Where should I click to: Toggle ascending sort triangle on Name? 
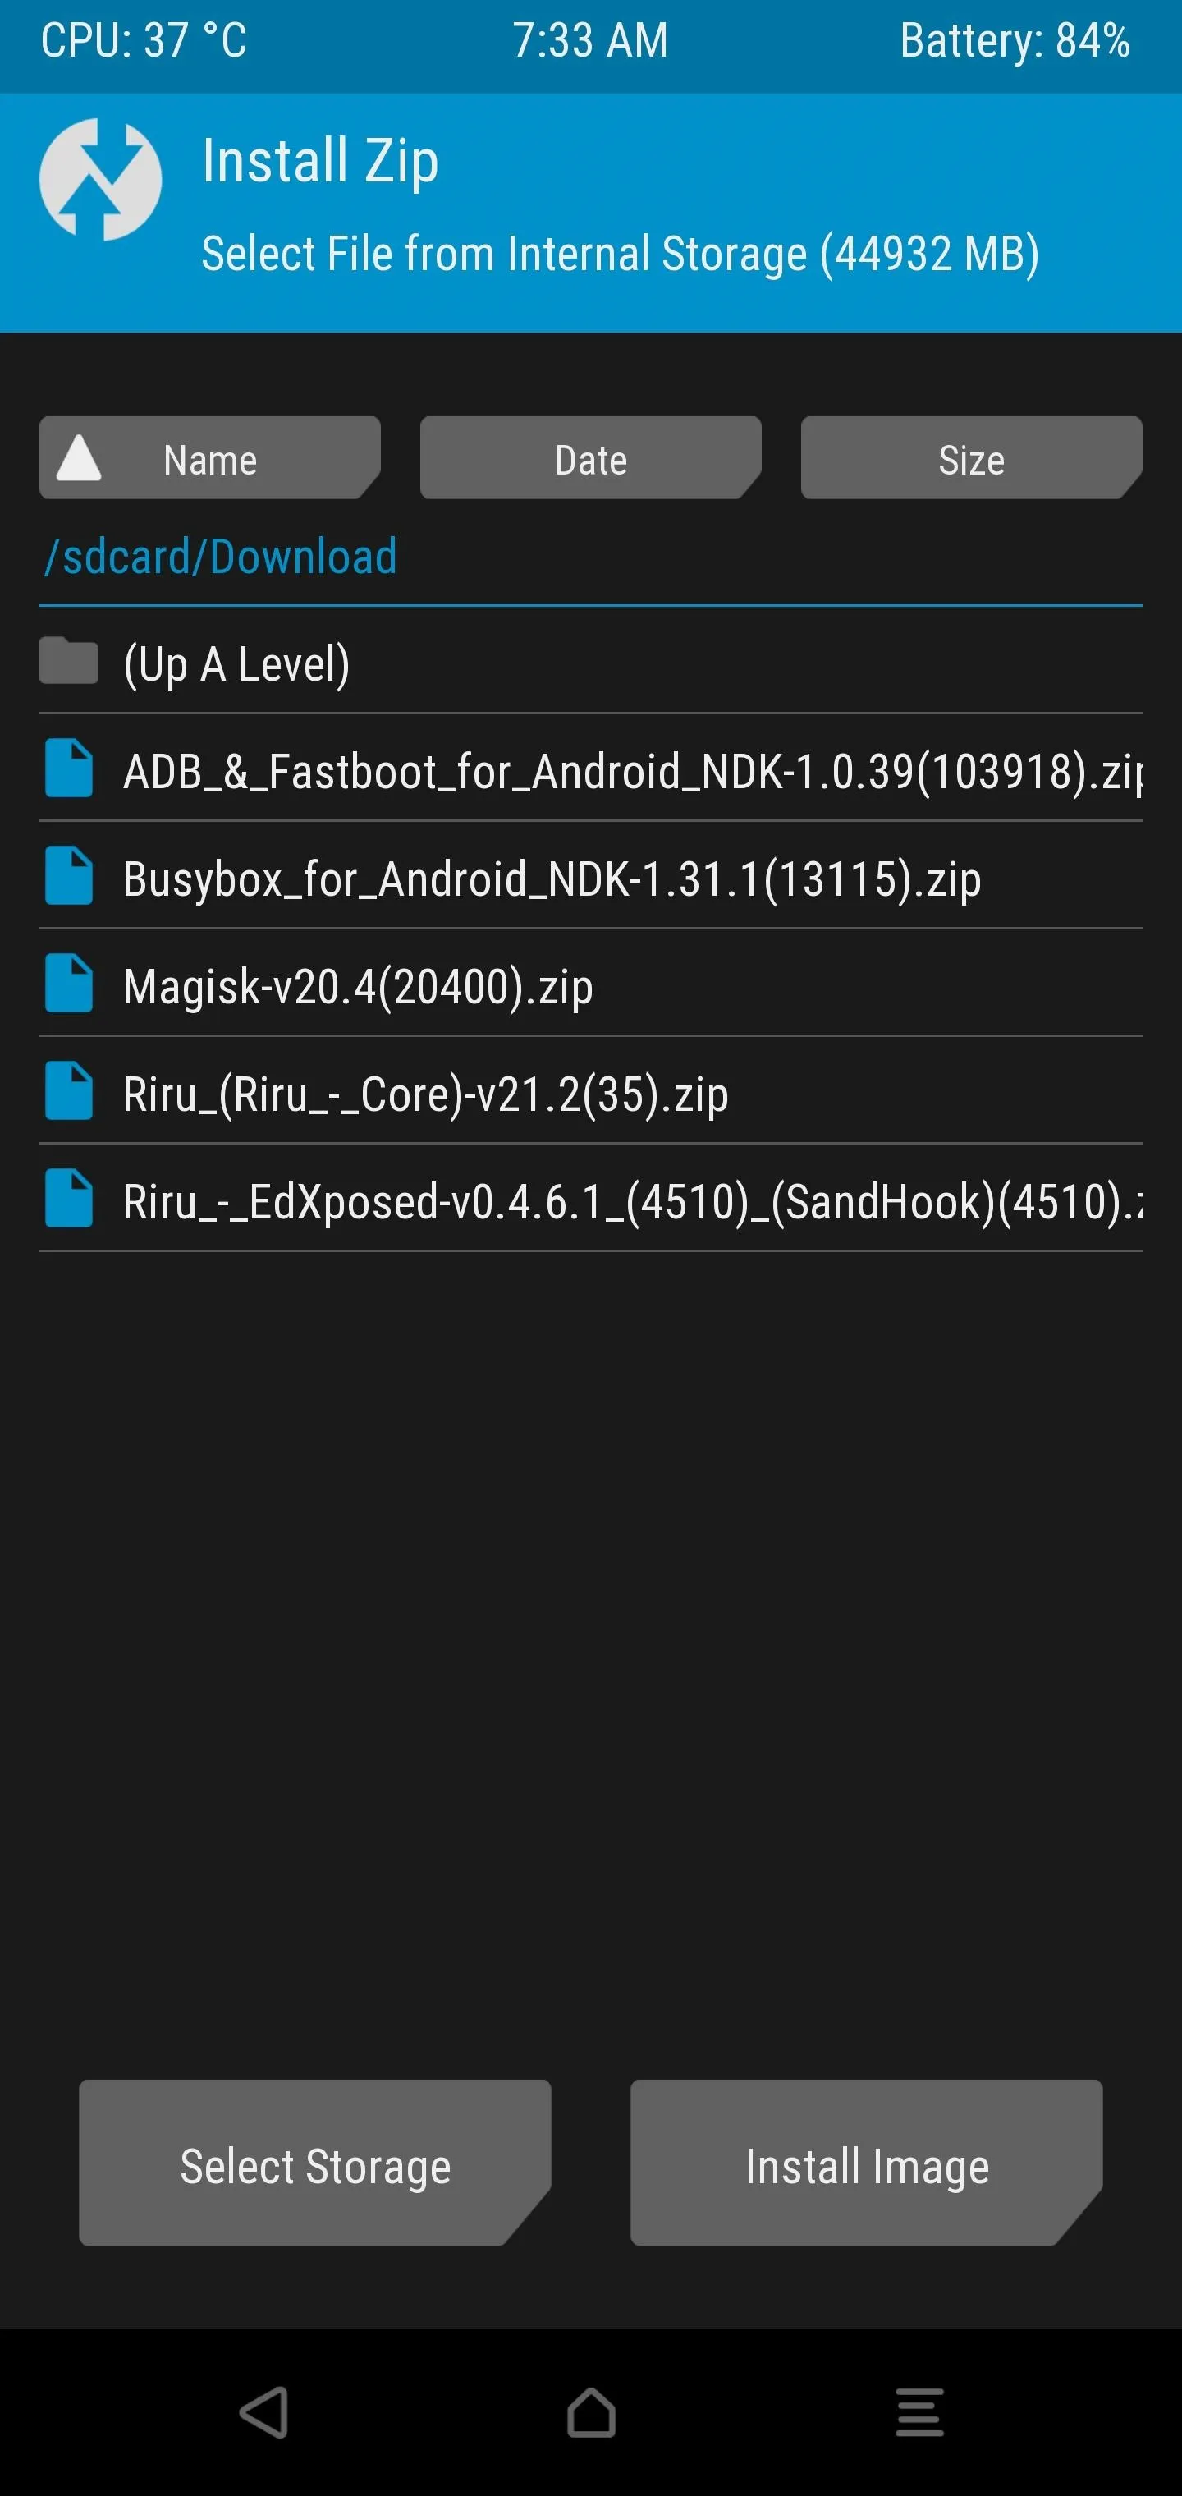[x=80, y=458]
